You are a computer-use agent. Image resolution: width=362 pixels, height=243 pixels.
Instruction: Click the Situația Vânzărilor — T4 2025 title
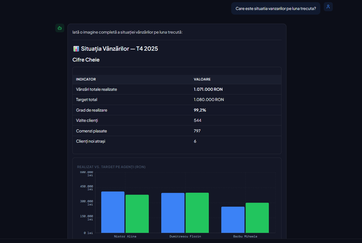(x=119, y=48)
